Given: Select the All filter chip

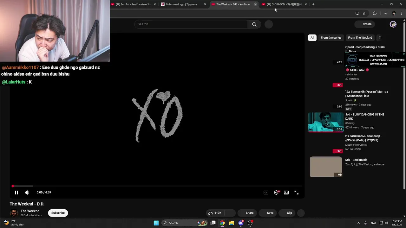Looking at the screenshot, I should point(312,38).
